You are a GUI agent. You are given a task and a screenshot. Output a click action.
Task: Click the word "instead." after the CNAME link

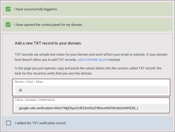115,60
